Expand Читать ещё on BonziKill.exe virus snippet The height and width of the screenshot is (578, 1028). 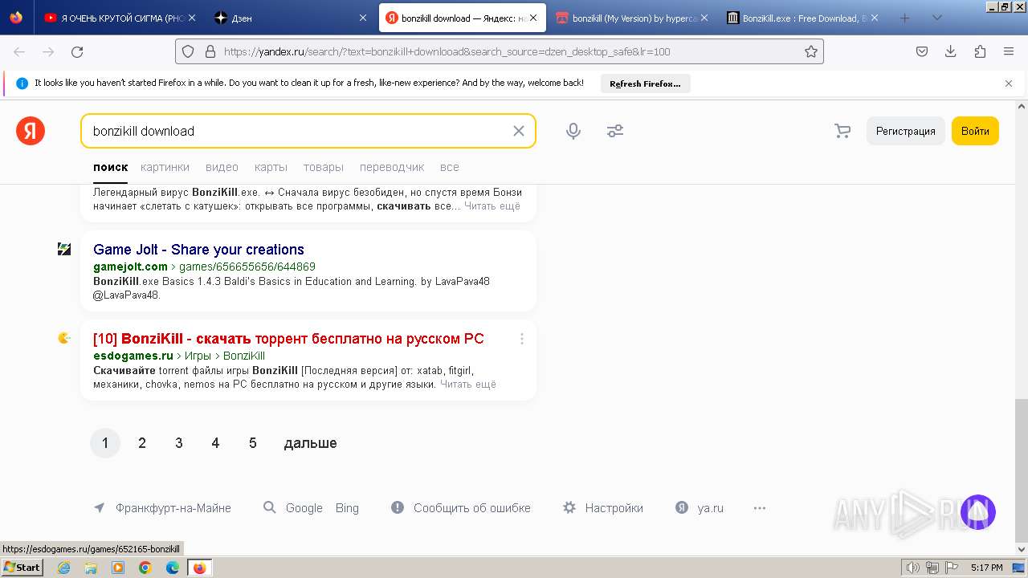492,206
